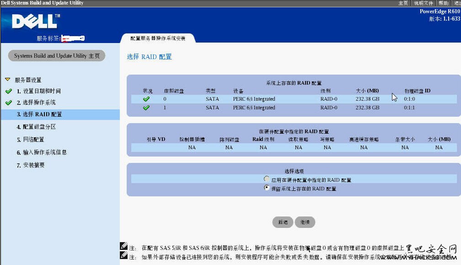Open 帮助 in the top menu bar
Viewport: 461px width, 265px height.
pyautogui.click(x=443, y=3)
